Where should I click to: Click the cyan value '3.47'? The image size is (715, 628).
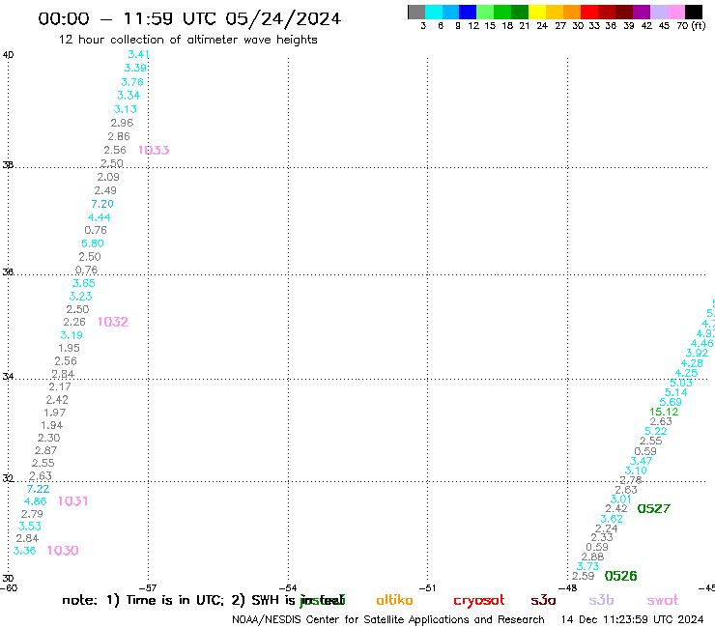[x=641, y=461]
